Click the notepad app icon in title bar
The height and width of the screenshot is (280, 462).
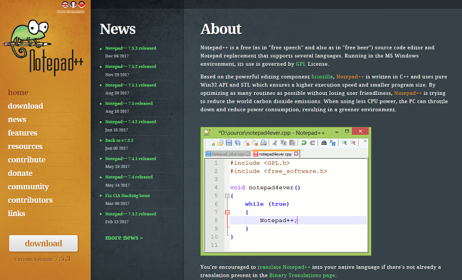[x=207, y=132]
